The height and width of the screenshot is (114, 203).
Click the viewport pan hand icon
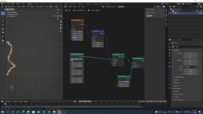pyautogui.click(x=61, y=25)
